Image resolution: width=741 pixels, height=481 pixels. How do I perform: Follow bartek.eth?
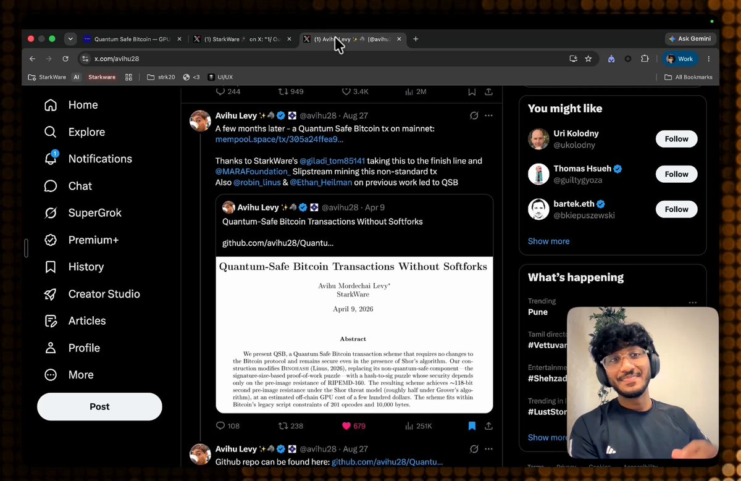point(676,209)
